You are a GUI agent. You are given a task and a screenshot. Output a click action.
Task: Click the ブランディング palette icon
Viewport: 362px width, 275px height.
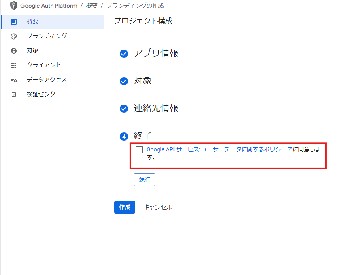[14, 36]
